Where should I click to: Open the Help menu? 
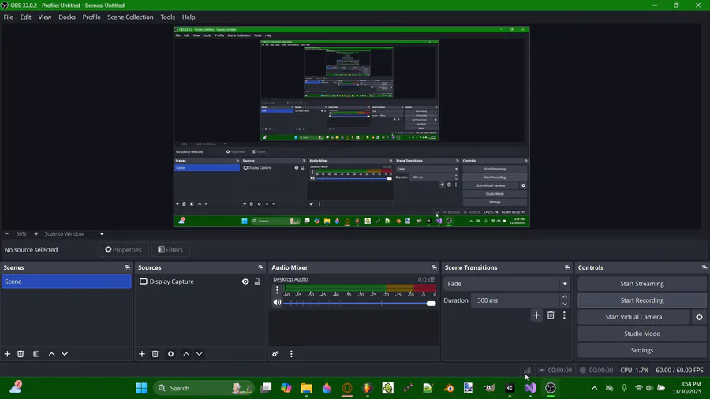pyautogui.click(x=189, y=17)
